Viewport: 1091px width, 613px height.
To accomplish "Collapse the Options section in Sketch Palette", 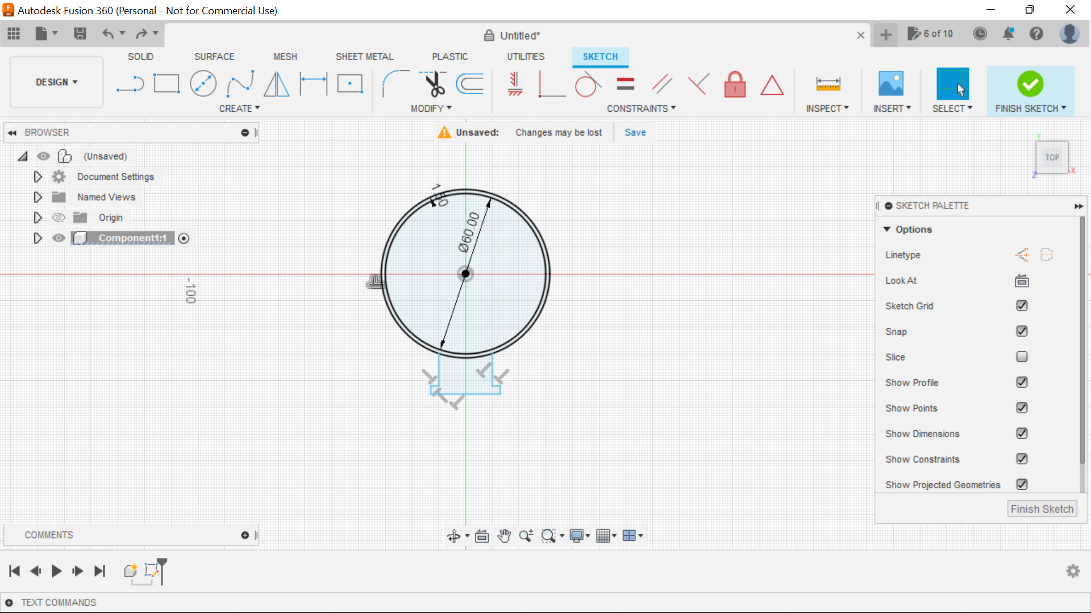I will [888, 229].
